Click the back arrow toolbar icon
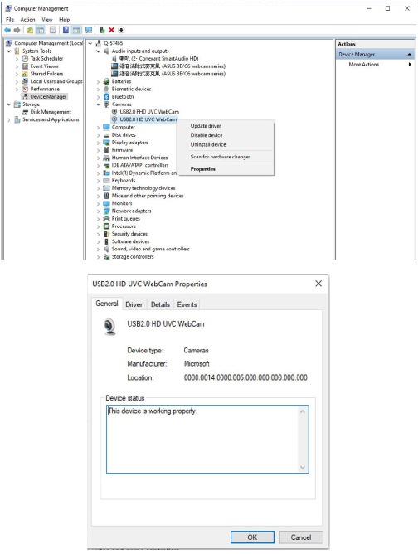Image resolution: width=418 pixels, height=554 pixels. coord(7,30)
